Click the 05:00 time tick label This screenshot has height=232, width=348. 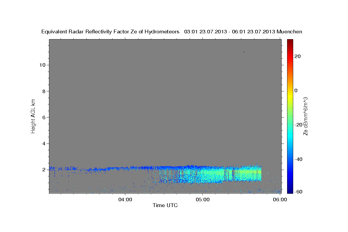click(202, 200)
